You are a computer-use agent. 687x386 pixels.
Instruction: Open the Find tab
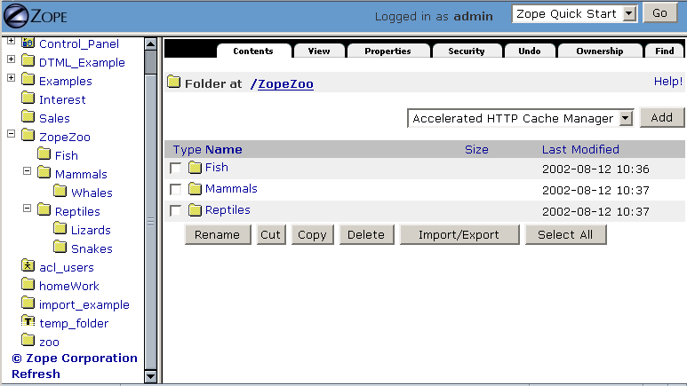coord(664,51)
